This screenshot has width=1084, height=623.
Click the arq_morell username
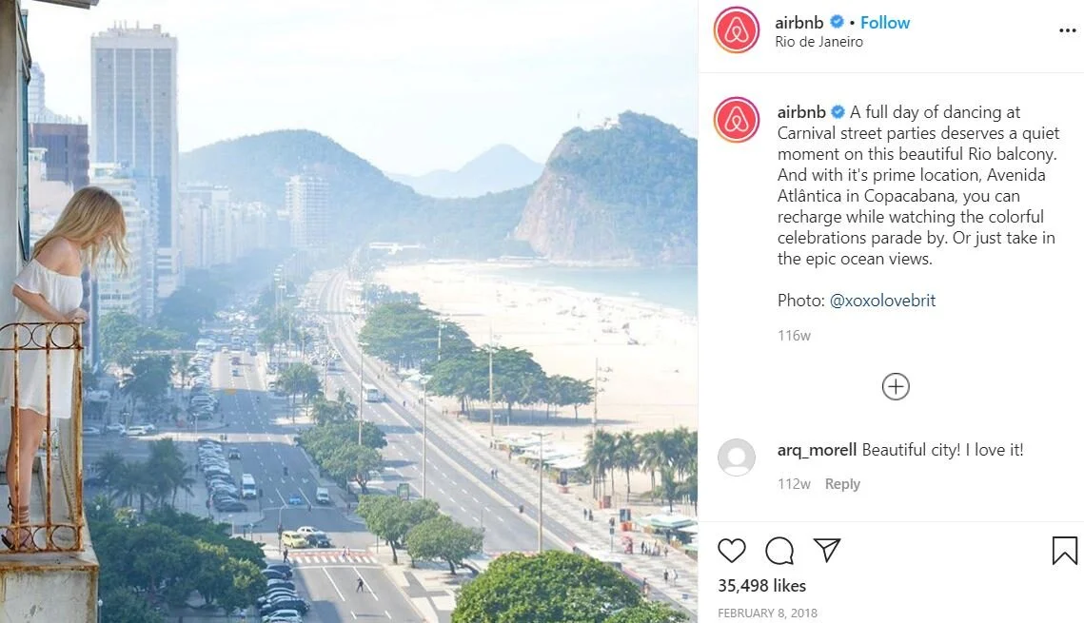(817, 450)
